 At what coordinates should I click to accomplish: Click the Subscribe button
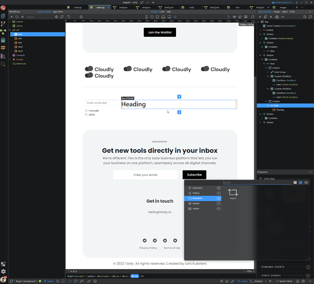(194, 175)
